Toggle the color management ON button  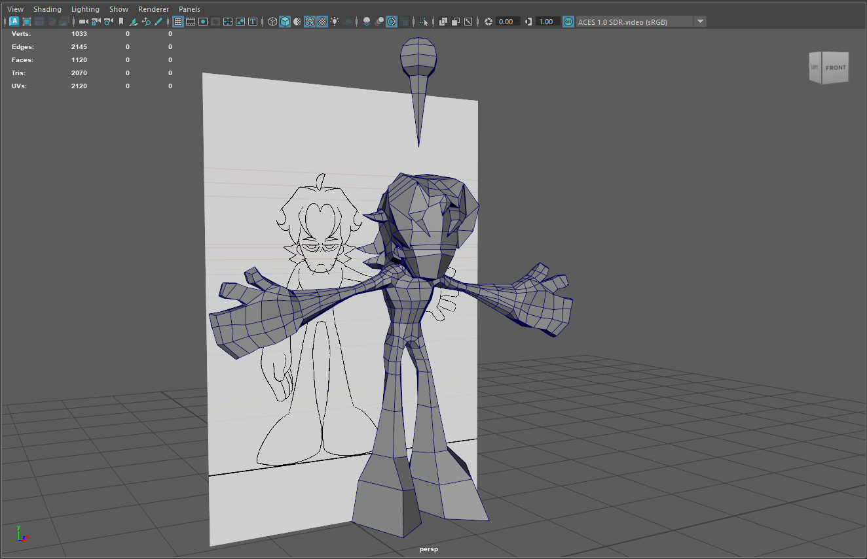point(568,22)
